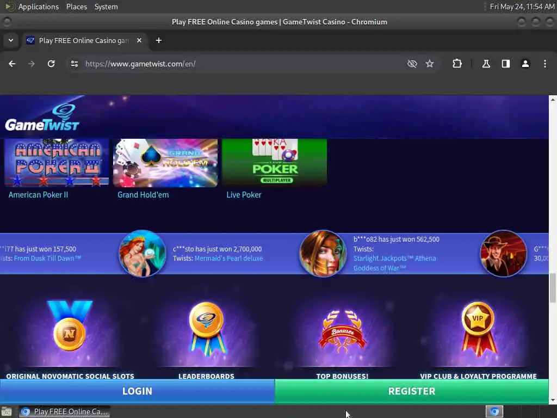The image size is (557, 418).
Task: Click the Bonuses laurel ribbon icon
Action: pos(343,331)
